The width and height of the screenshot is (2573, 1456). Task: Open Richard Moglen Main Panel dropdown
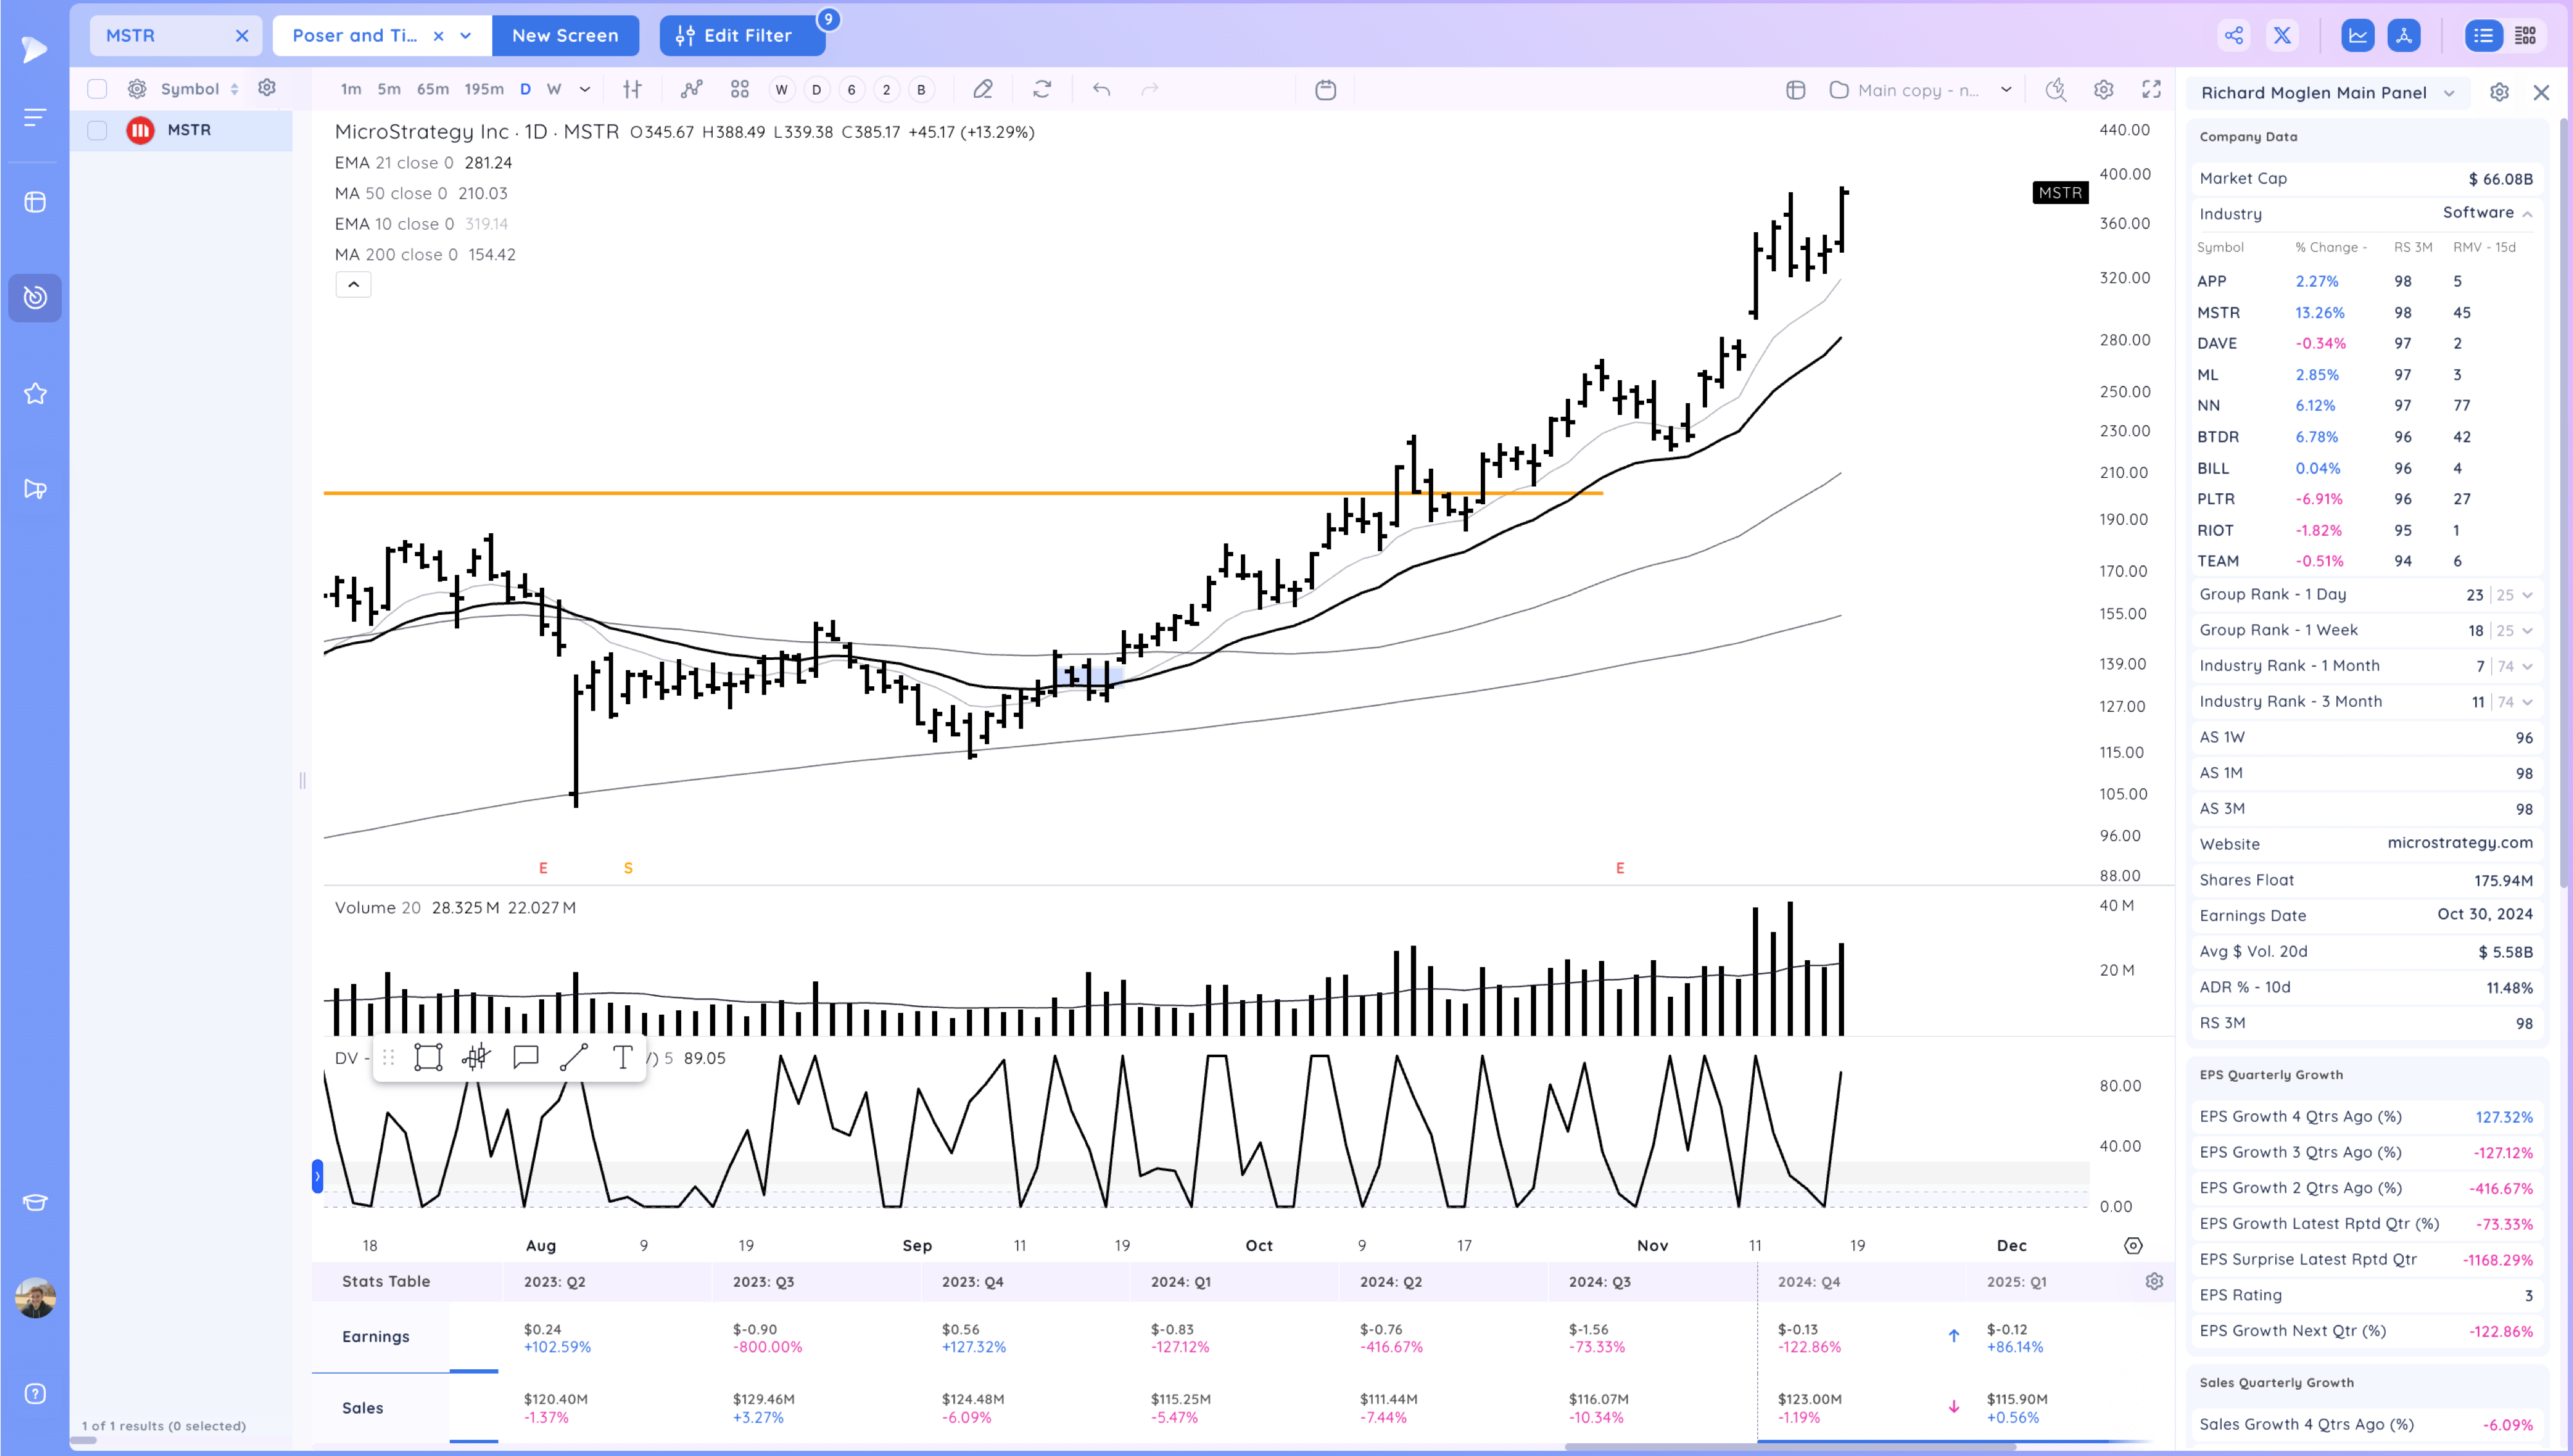2449,93
